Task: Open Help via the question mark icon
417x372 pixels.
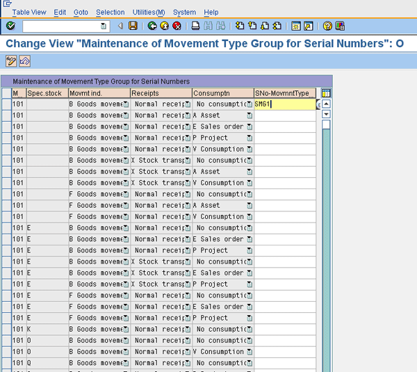Action: [x=327, y=26]
